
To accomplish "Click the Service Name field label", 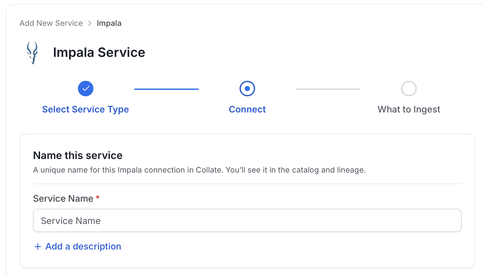I will pyautogui.click(x=63, y=198).
